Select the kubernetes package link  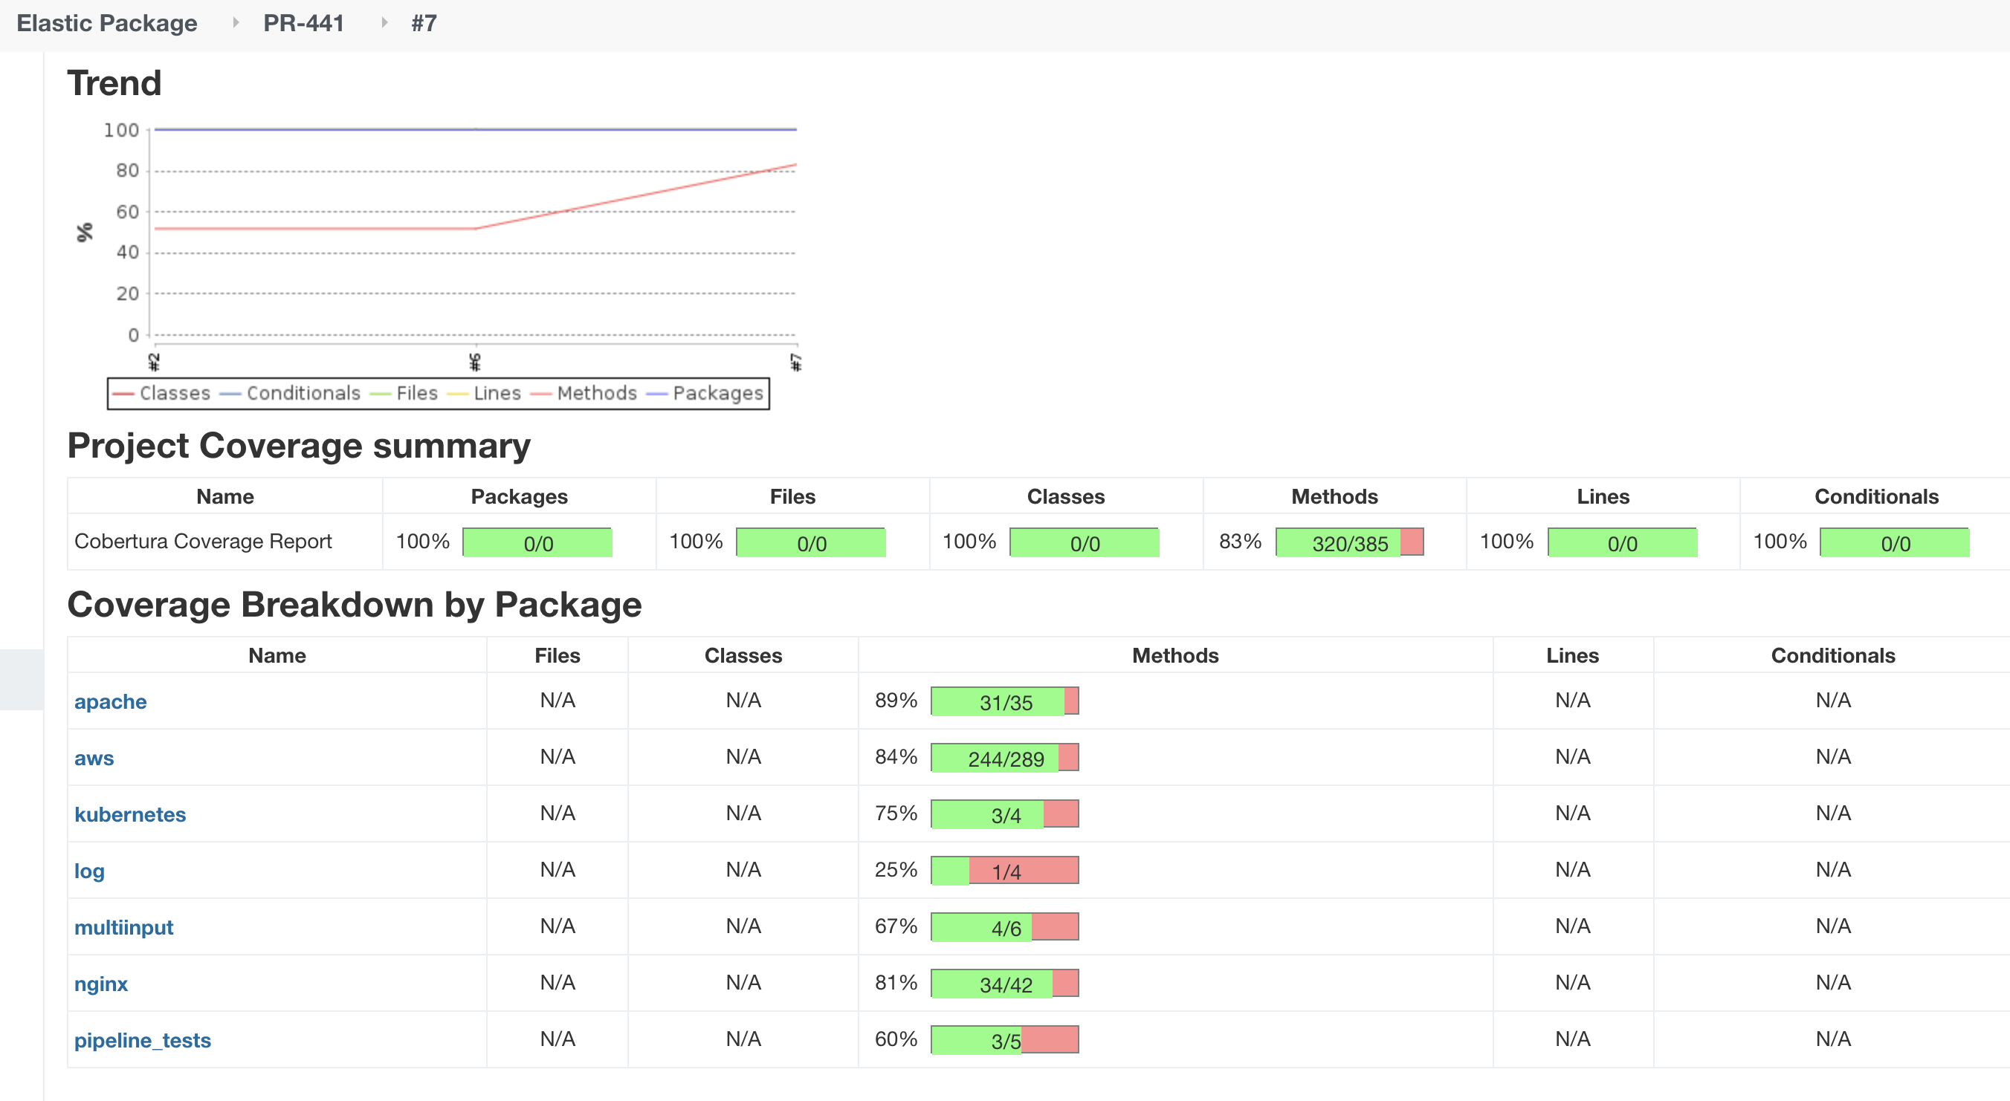[129, 814]
